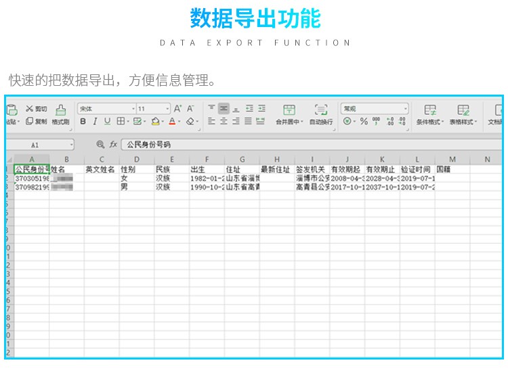Toggle bold formatting
Screen dimensions: 508x371
83,122
